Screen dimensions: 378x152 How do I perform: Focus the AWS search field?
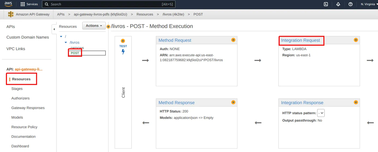tap(109, 4)
